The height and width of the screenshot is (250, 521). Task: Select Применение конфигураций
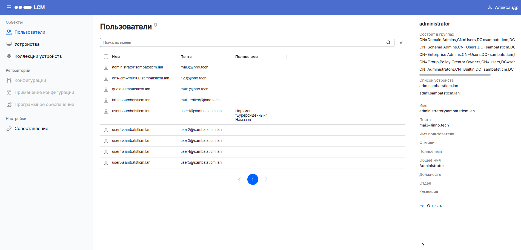click(x=44, y=92)
